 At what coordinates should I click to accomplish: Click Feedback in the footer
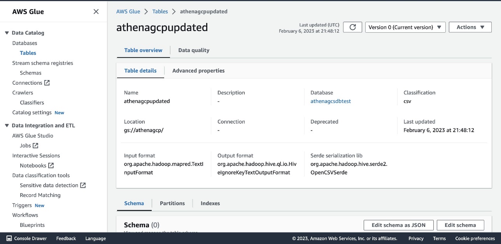coord(66,239)
